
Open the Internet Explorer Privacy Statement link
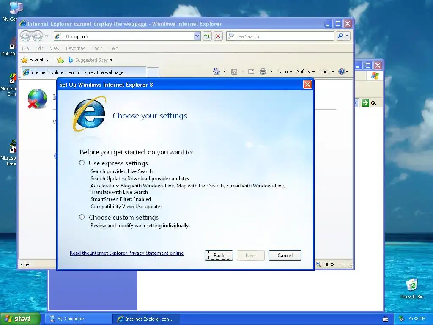[126, 253]
